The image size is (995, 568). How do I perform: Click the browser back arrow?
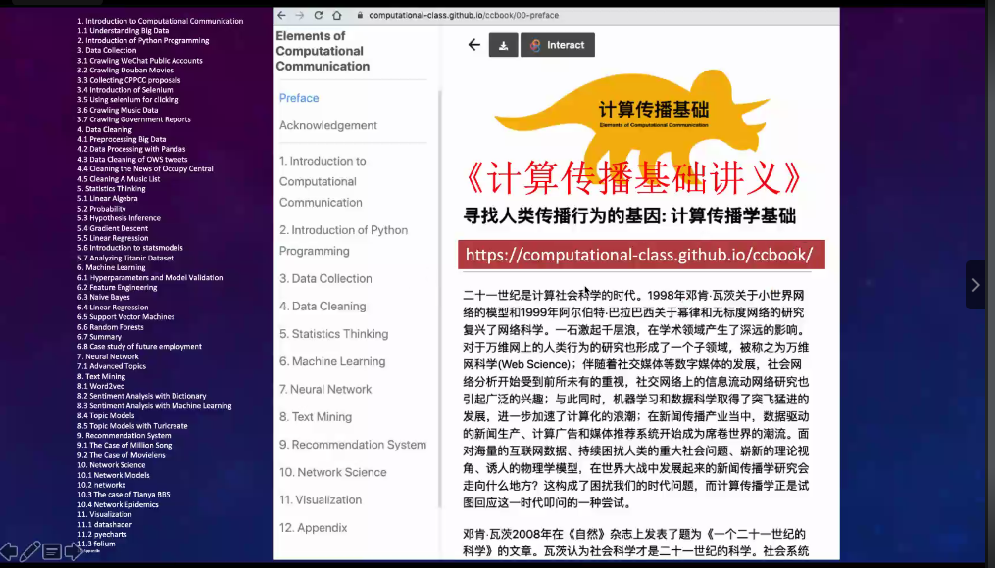[x=283, y=16]
